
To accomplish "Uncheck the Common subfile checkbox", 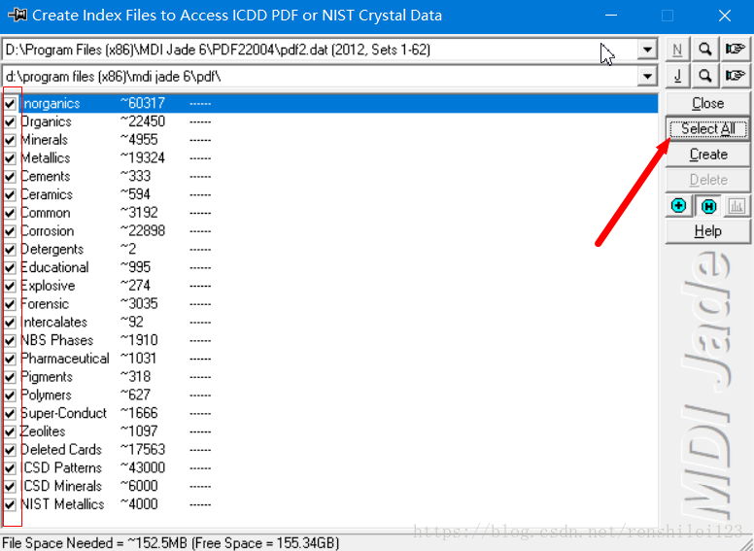I will pos(10,213).
